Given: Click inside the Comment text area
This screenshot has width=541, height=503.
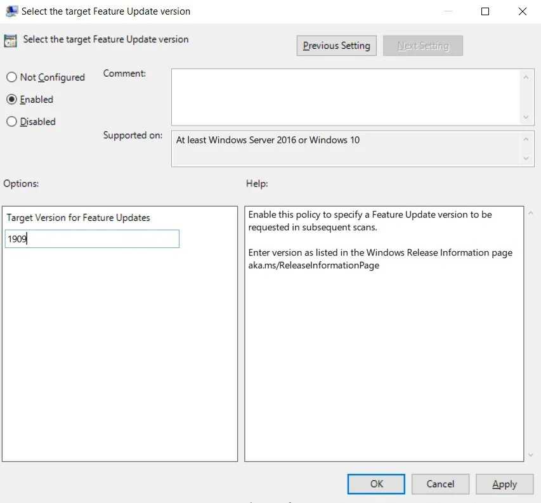Looking at the screenshot, I should (x=346, y=97).
